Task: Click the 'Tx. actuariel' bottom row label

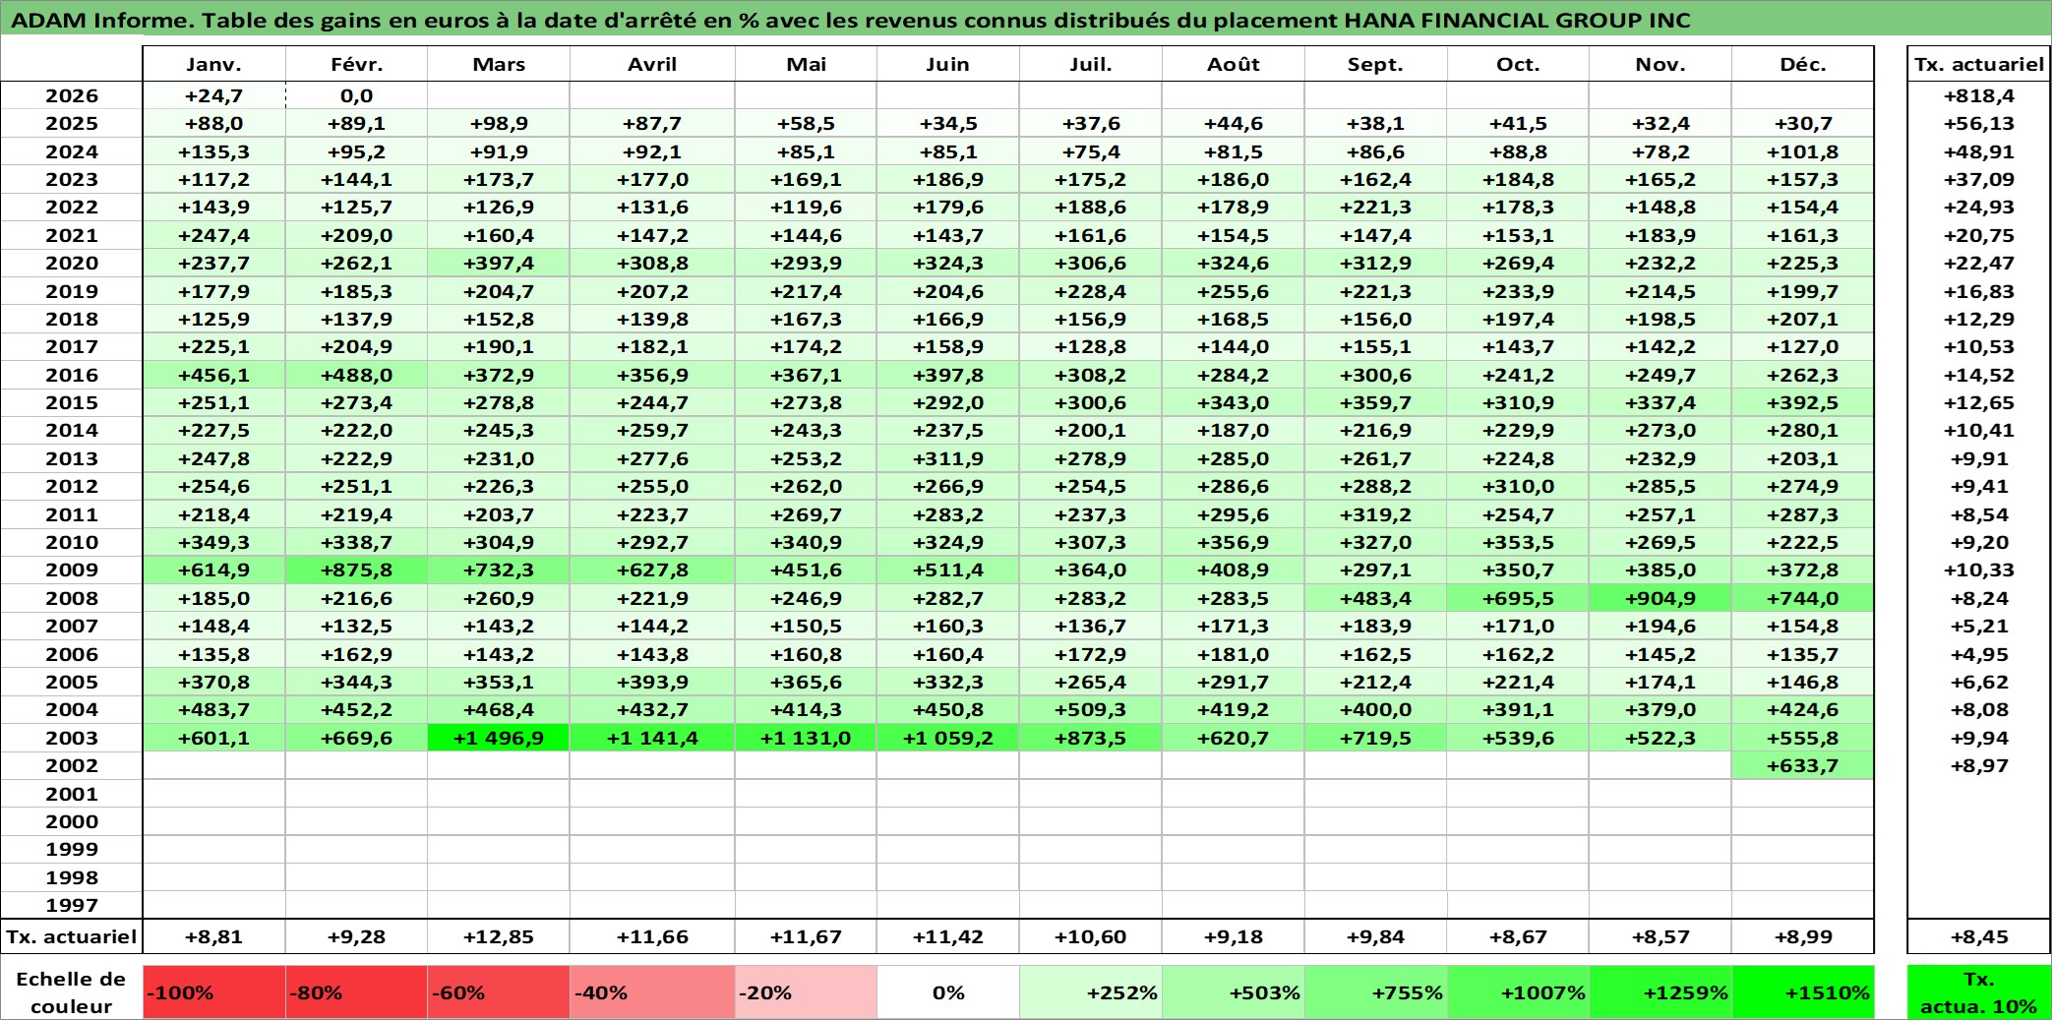Action: click(x=72, y=937)
